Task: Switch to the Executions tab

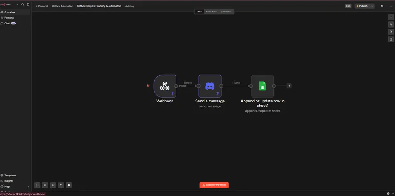Action: pyautogui.click(x=211, y=12)
